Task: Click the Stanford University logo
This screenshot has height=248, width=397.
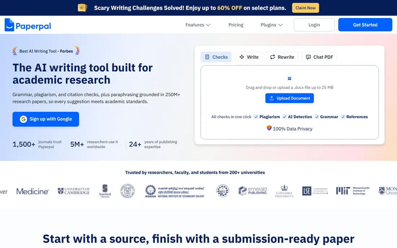Action: [x=105, y=191]
